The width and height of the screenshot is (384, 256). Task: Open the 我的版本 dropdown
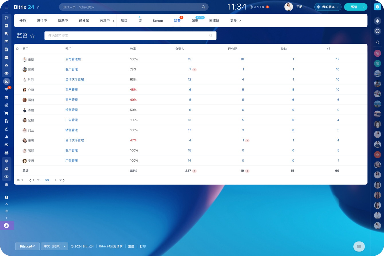pos(328,7)
